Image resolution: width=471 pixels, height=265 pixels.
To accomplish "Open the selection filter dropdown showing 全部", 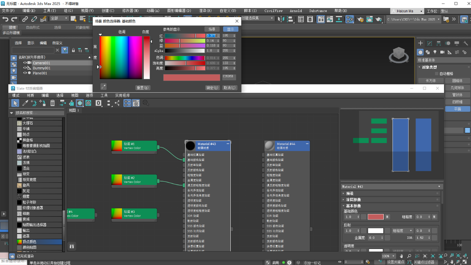I will (59, 18).
